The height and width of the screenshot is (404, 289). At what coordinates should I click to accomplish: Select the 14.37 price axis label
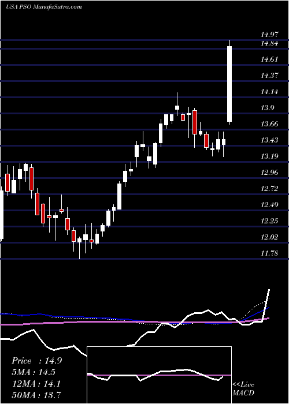(x=269, y=76)
